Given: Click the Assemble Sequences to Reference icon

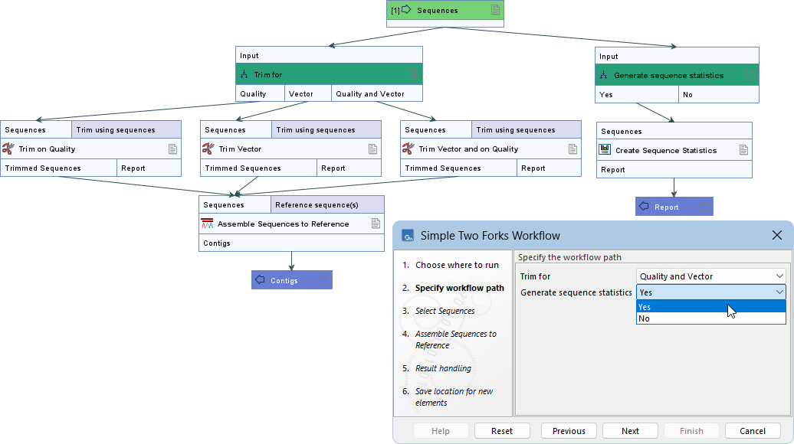Looking at the screenshot, I should pos(207,224).
